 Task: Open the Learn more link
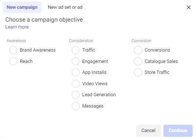point(17,27)
